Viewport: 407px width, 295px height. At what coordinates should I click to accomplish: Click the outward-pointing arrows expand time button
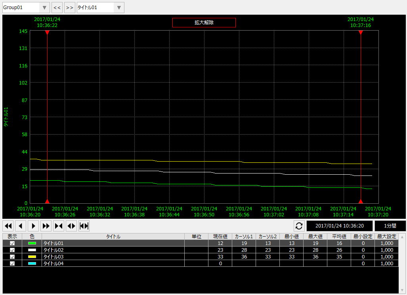(71, 226)
